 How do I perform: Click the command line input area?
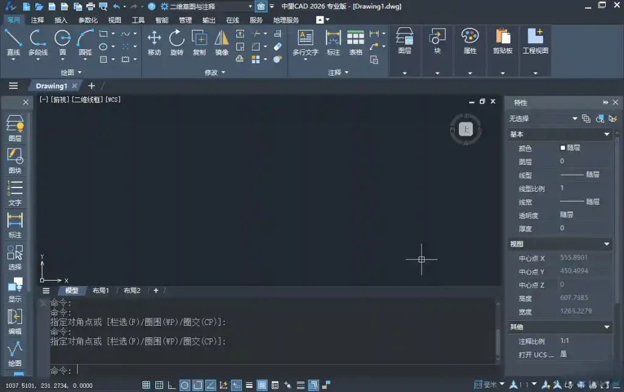pyautogui.click(x=183, y=370)
